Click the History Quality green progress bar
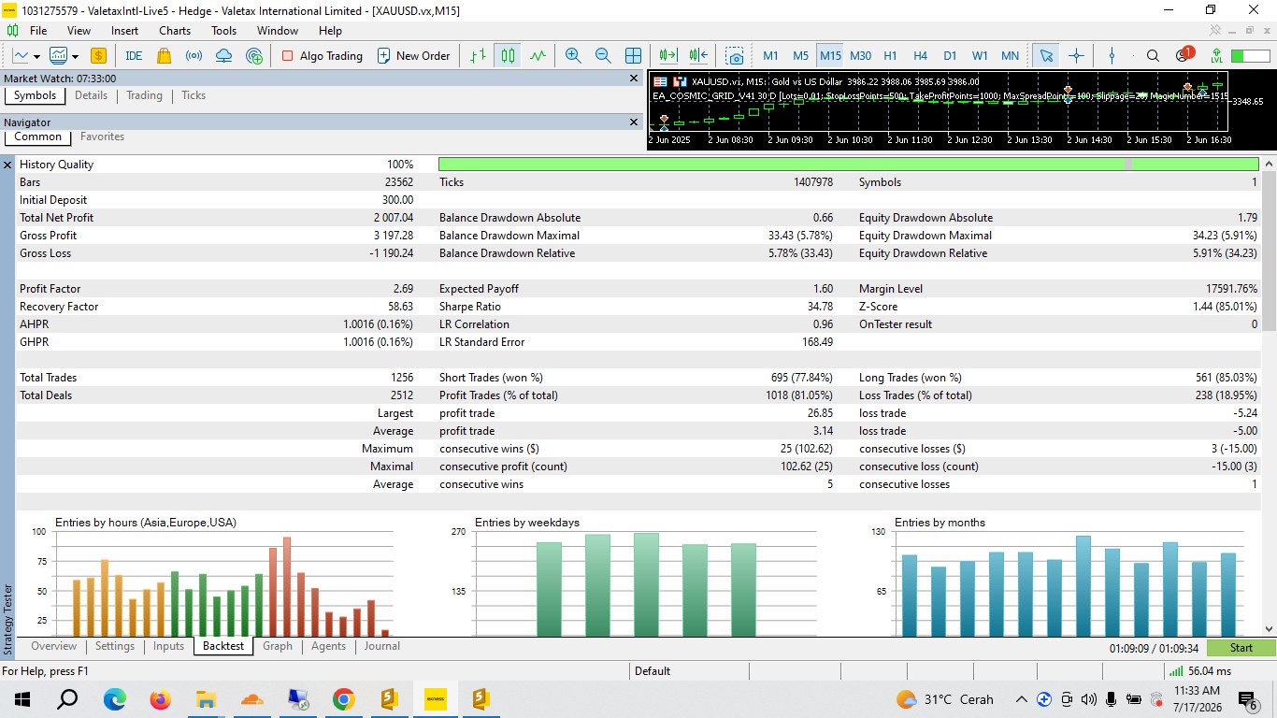1277x718 pixels. point(849,165)
